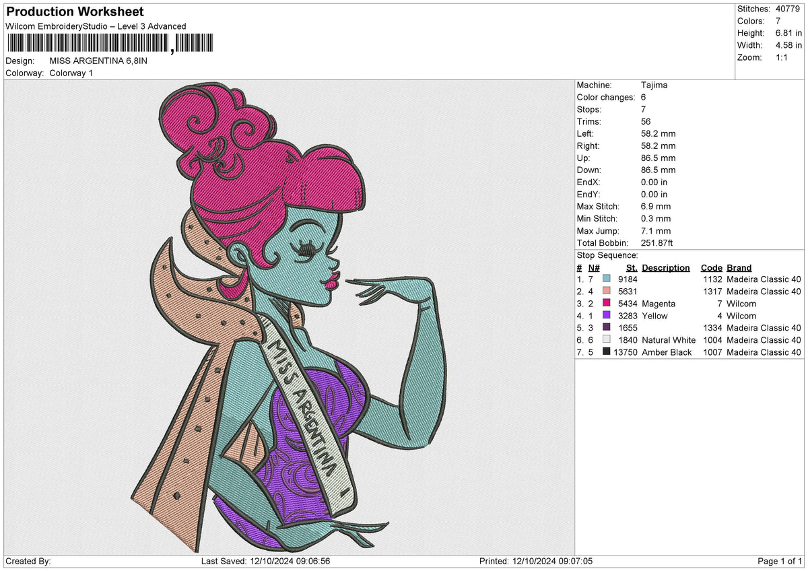Viewport: 808px width, 571px height.
Task: Click the N# column header
Action: click(x=594, y=268)
